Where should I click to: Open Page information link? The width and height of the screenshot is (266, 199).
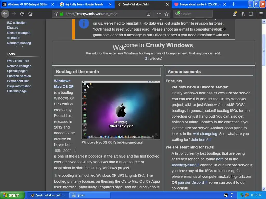click(19, 86)
